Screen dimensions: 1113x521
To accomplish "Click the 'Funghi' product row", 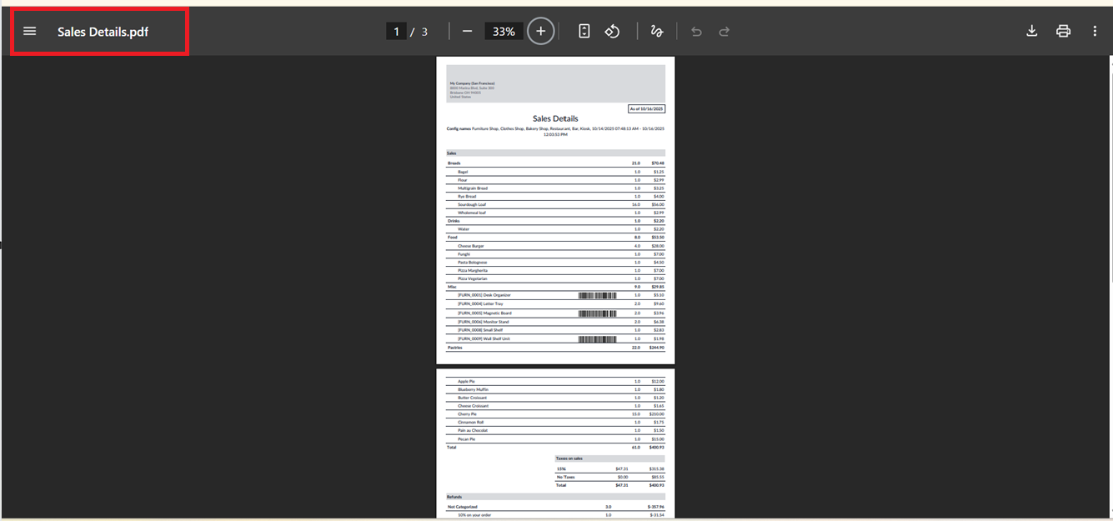I will click(x=555, y=254).
